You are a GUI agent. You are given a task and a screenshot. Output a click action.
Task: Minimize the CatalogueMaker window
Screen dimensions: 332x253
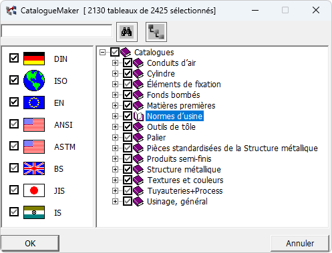(255, 10)
